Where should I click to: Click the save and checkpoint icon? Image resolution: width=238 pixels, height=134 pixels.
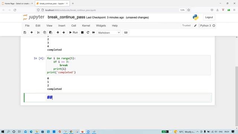click(x=25, y=32)
